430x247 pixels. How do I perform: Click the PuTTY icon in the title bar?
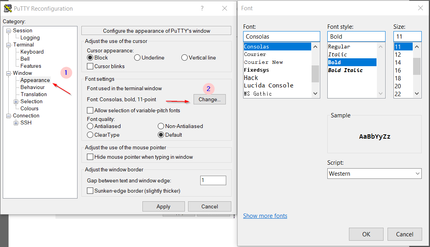[x=7, y=8]
